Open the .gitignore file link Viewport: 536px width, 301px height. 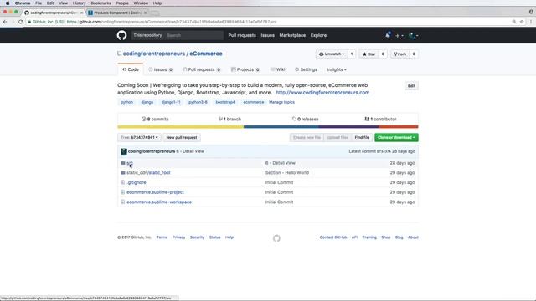tap(137, 182)
